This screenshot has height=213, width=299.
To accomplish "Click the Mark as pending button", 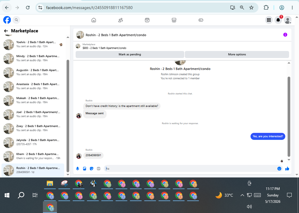I will tap(130, 54).
